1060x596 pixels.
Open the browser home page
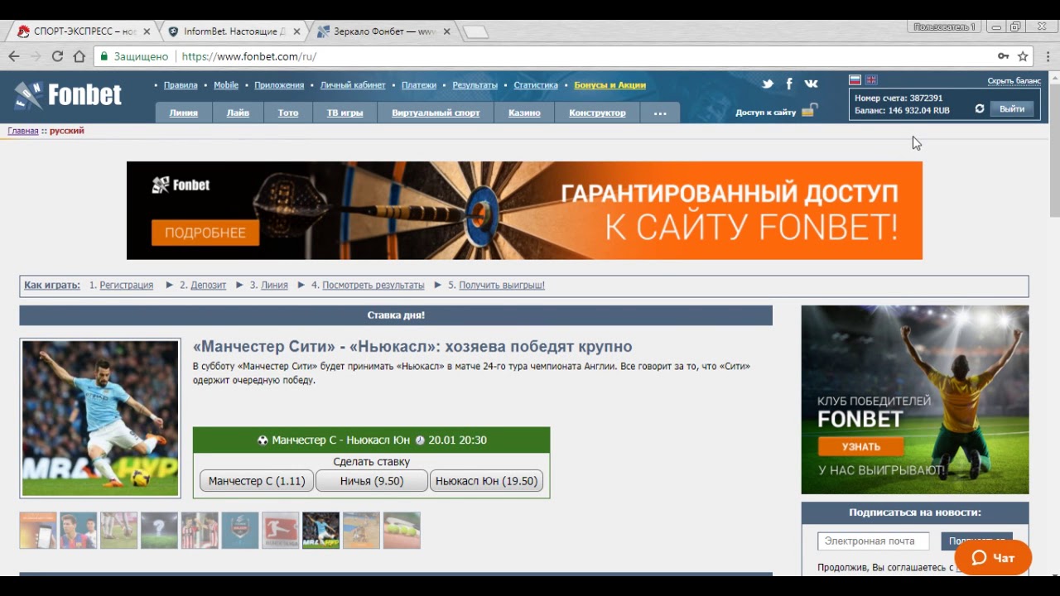tap(79, 56)
